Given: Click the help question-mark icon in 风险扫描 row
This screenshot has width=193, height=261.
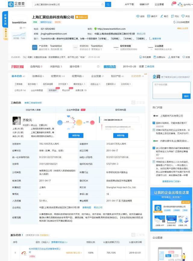Looking at the screenshot, I should tap(98, 66).
